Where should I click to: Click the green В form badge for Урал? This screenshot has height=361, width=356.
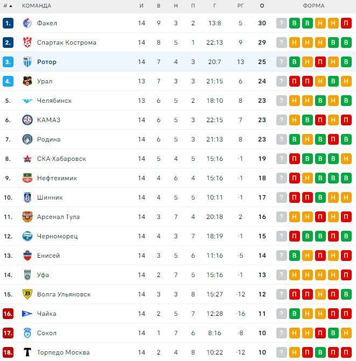[333, 81]
